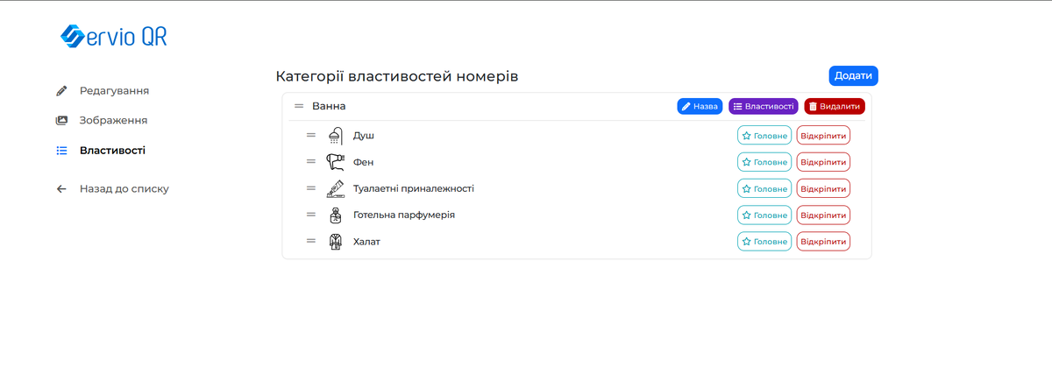This screenshot has width=1052, height=367.
Task: Click the shower icon next to Душ
Action: [x=335, y=136]
